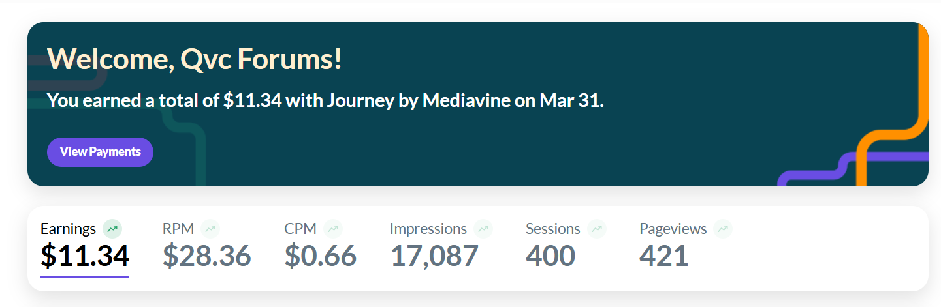Click the 421 pageviews figure
The image size is (941, 307).
[663, 256]
